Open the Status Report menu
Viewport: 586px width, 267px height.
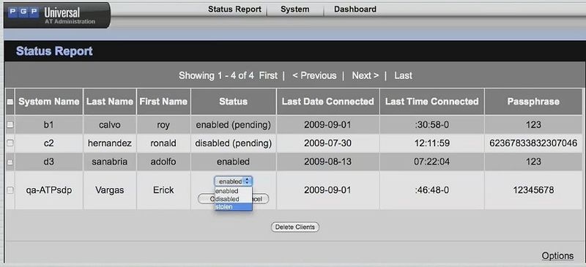(x=234, y=10)
